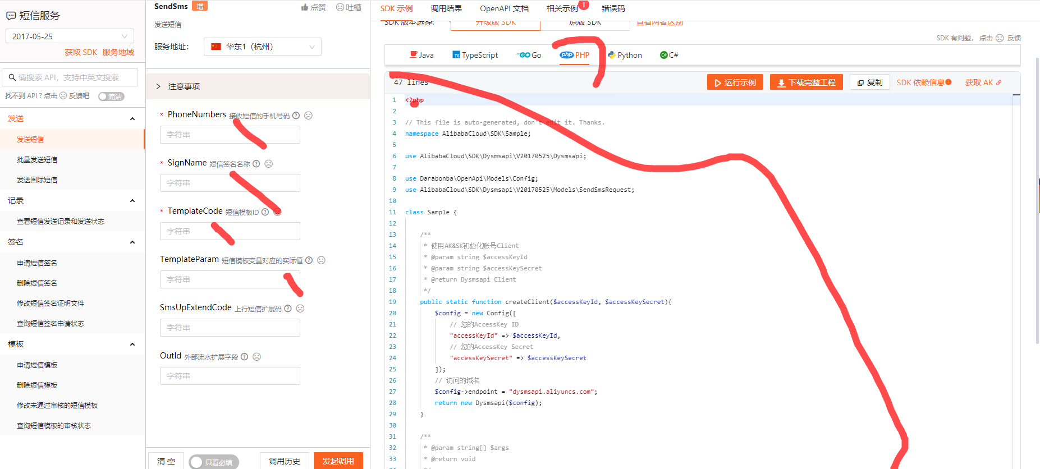
Task: Select the TypeScript language tab
Action: coord(475,55)
